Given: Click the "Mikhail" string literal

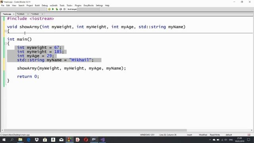Looking at the screenshot, I should click(80, 60).
